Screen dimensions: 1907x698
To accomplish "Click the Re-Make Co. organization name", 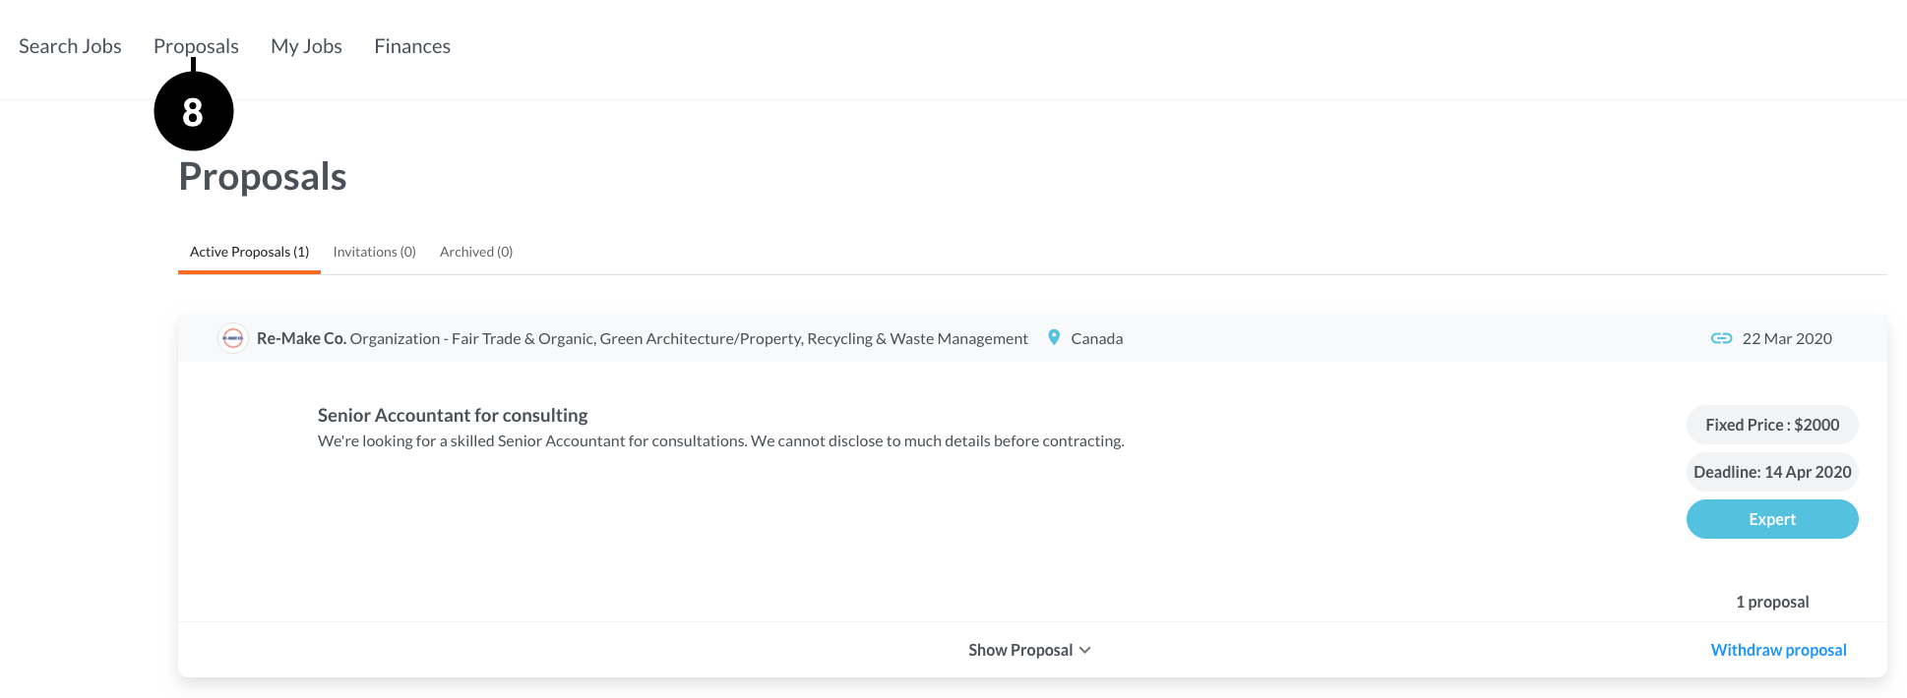I will tap(301, 338).
